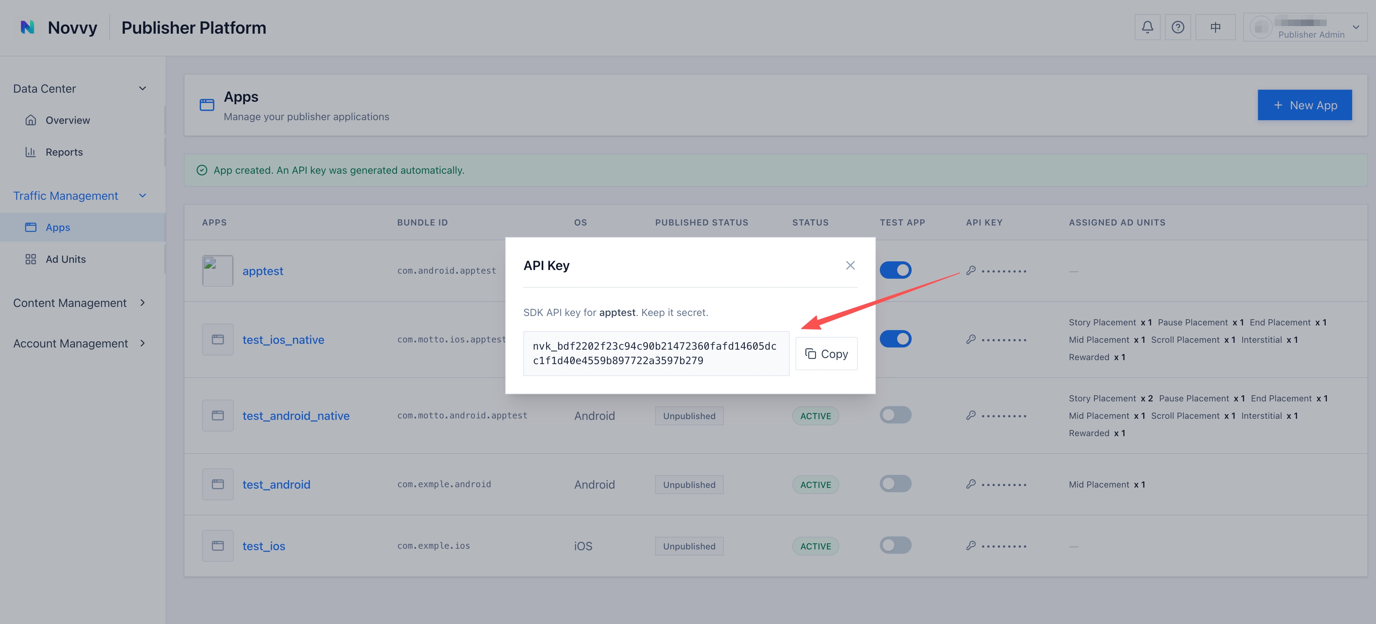Click key icon in test_android row
1376x624 pixels.
[971, 484]
